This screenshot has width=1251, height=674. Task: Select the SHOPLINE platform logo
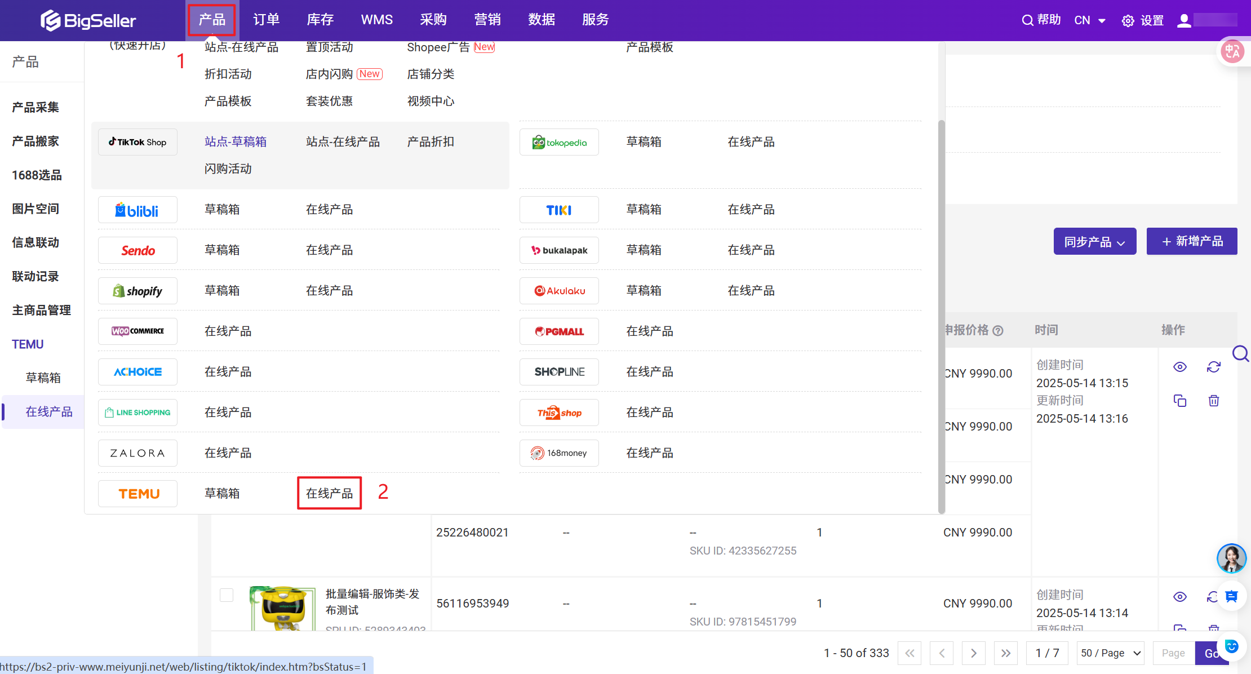[559, 372]
